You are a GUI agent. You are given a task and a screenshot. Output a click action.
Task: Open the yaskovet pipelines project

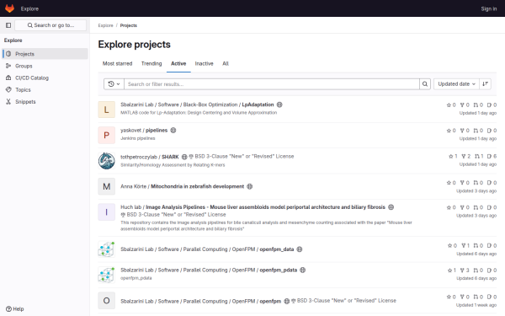coord(144,131)
